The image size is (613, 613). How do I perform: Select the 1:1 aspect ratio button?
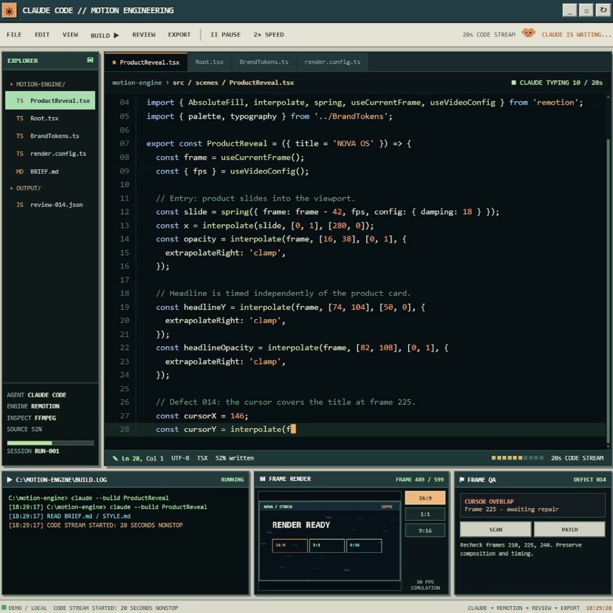pyautogui.click(x=425, y=514)
